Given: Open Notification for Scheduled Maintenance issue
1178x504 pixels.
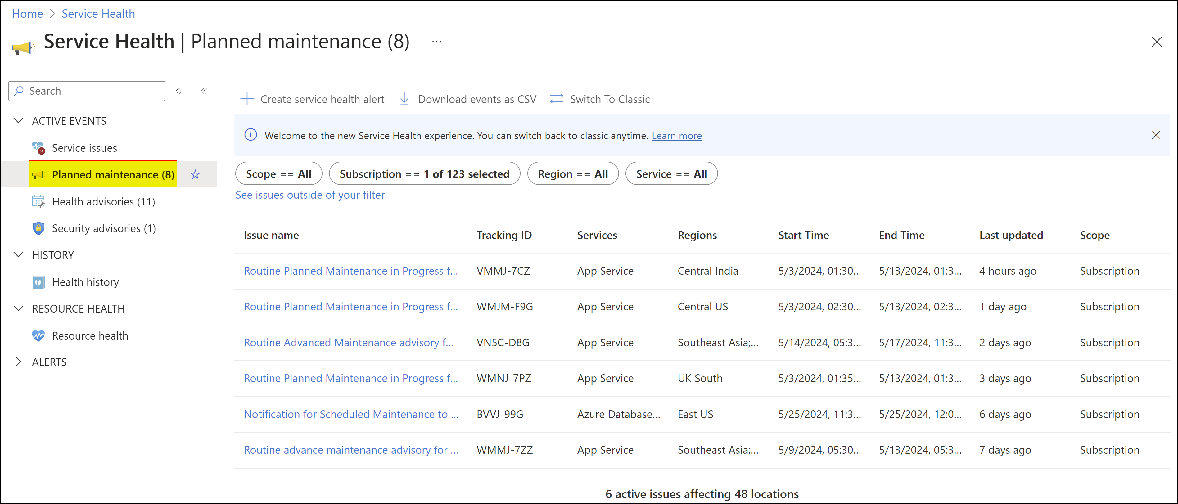Looking at the screenshot, I should [351, 414].
